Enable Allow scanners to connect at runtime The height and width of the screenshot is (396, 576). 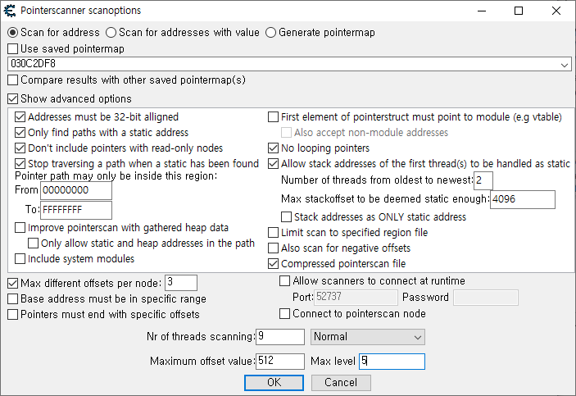284,281
